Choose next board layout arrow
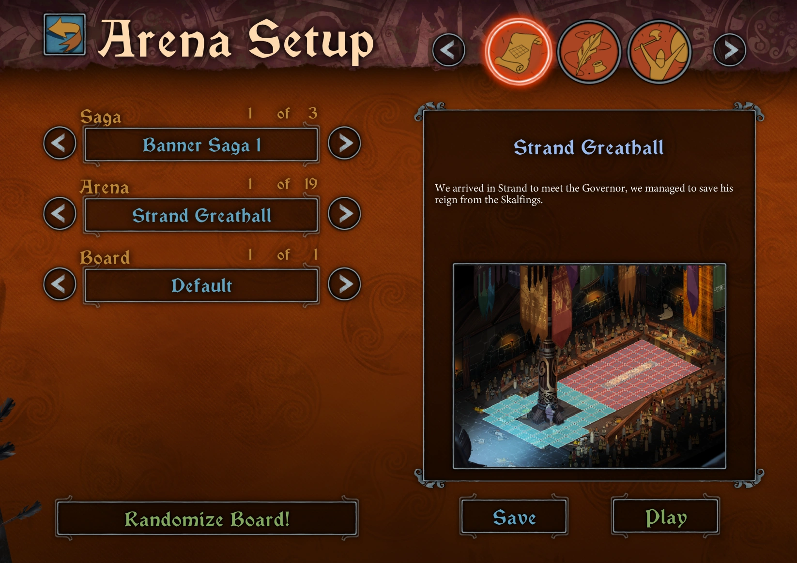 (x=344, y=284)
